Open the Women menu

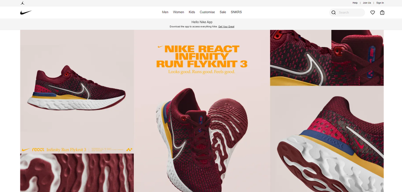coord(178,12)
